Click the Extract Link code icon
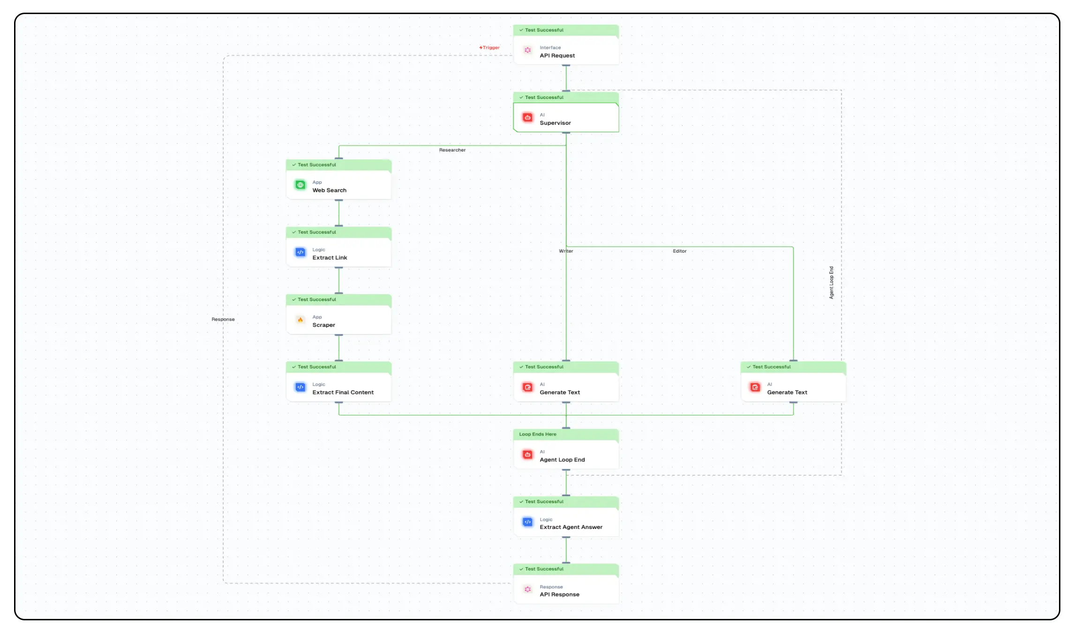The width and height of the screenshot is (1074, 633). click(x=300, y=252)
